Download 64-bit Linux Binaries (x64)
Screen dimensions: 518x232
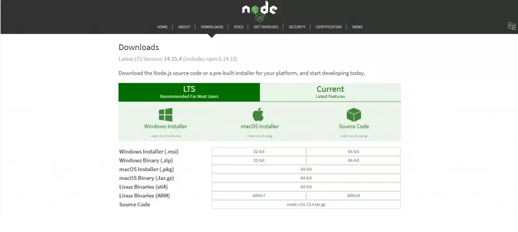[306, 187]
